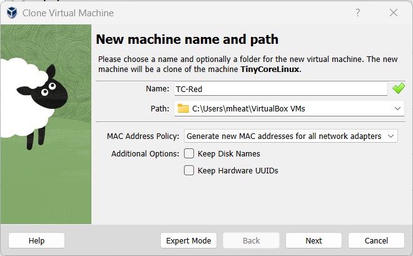Click the Help button
Viewport: 413px width, 256px height.
[x=37, y=240]
